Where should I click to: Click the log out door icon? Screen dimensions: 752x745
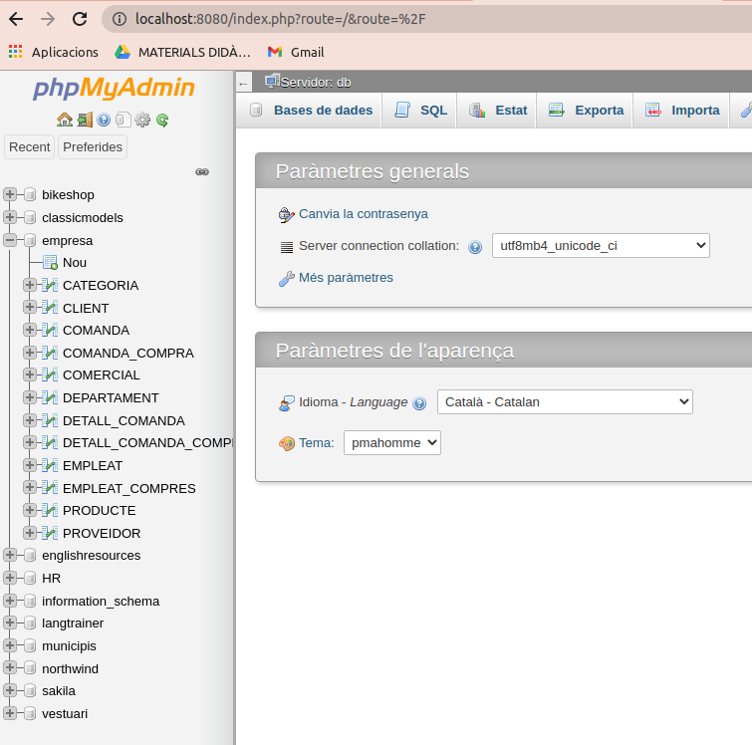pyautogui.click(x=85, y=120)
